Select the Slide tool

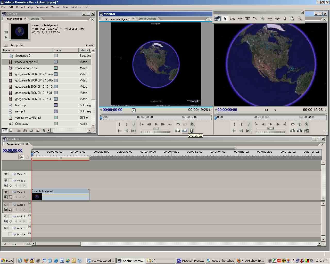tap(277, 18)
